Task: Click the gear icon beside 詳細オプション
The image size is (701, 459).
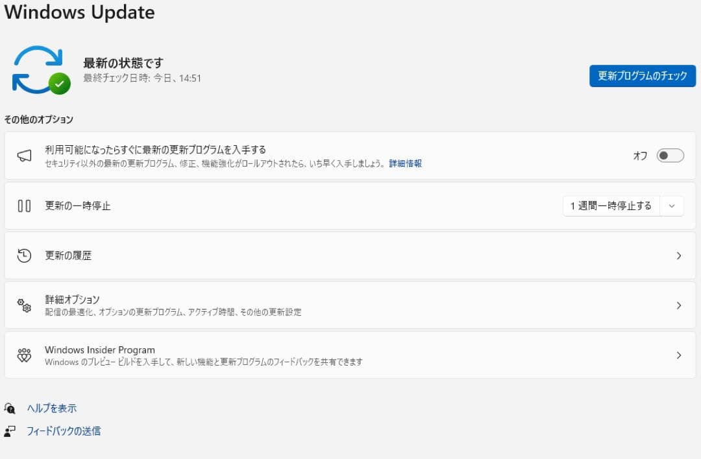Action: tap(25, 305)
